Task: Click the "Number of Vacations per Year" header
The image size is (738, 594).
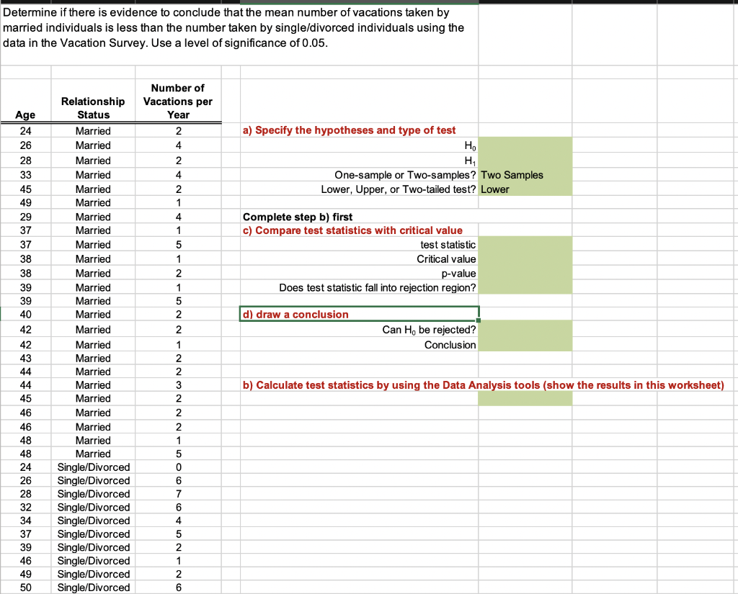Action: pyautogui.click(x=177, y=101)
